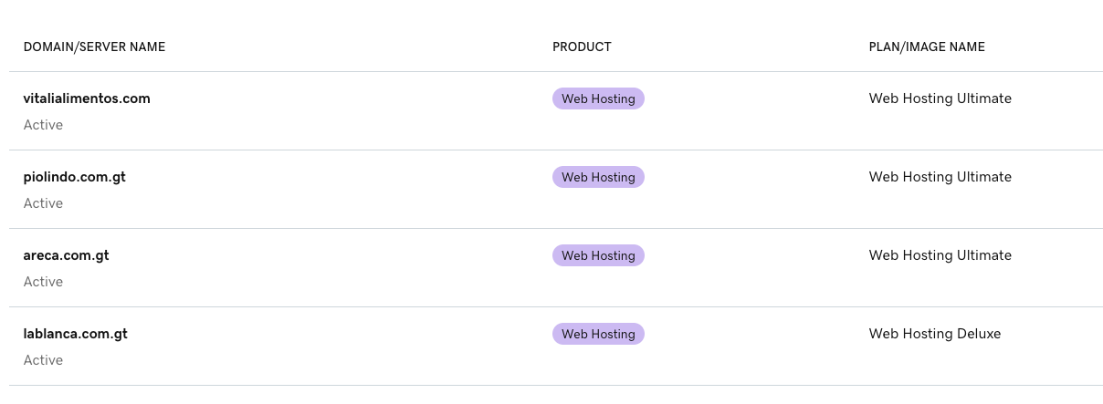Click Web Hosting badge for vitalialimentos.com
1103x404 pixels.
click(598, 98)
